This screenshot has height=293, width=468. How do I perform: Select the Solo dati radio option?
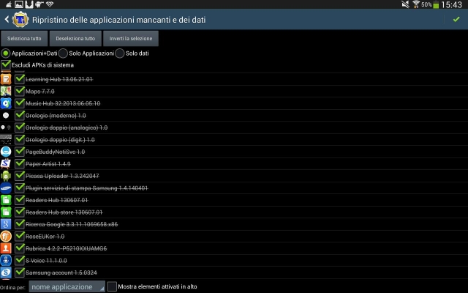point(120,53)
